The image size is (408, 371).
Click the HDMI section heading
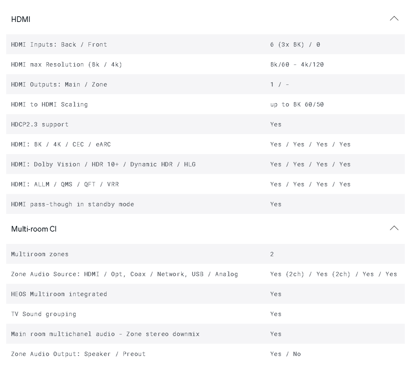click(21, 19)
